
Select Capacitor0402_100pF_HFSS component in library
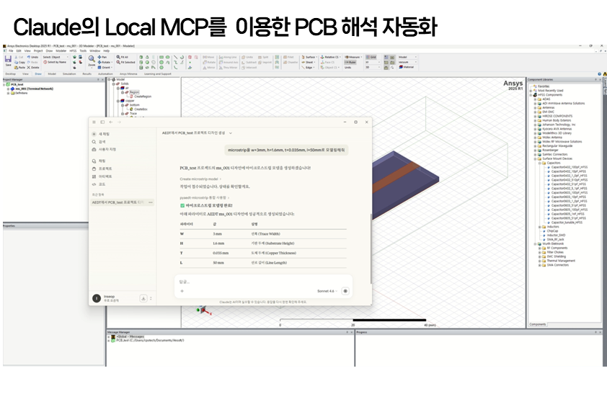point(567,167)
